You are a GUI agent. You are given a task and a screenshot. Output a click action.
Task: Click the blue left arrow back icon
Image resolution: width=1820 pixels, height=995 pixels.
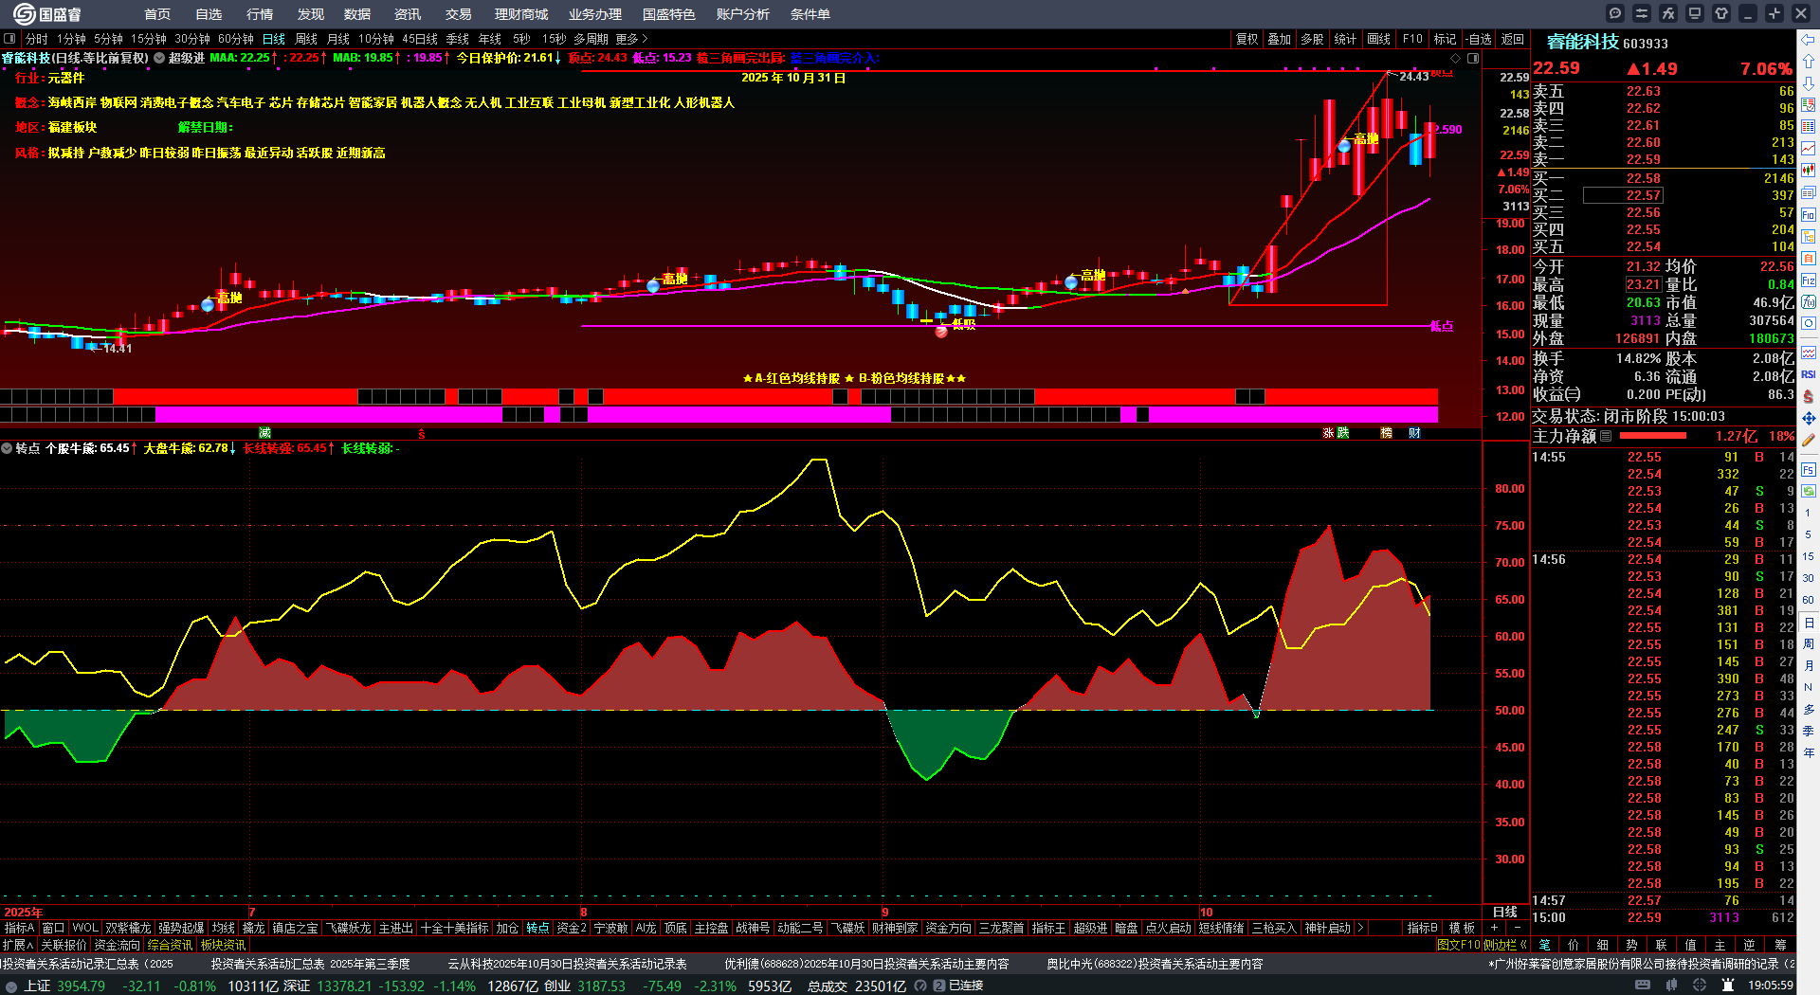[x=1809, y=39]
